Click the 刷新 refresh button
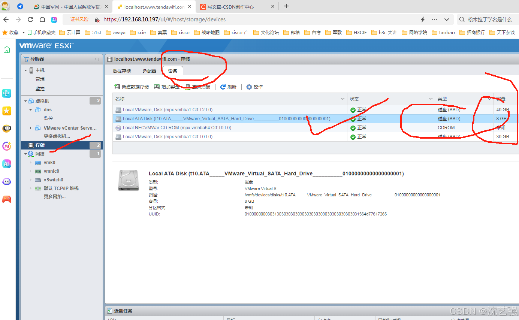 (x=228, y=87)
